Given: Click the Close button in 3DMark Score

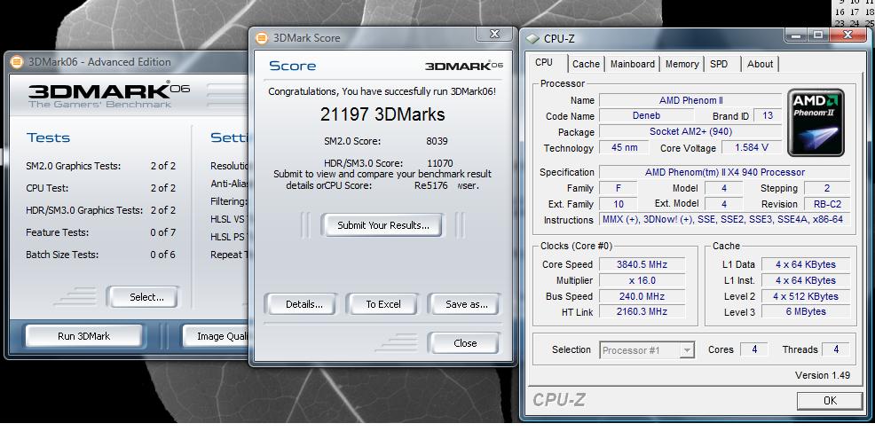Looking at the screenshot, I should point(464,343).
